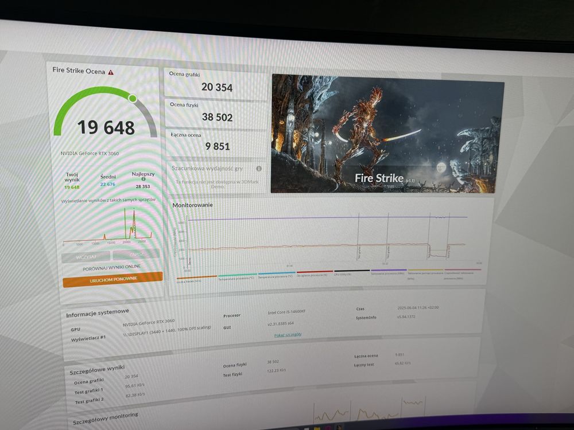Toggle the purple Taktowanie procesora legend line

coord(389,271)
